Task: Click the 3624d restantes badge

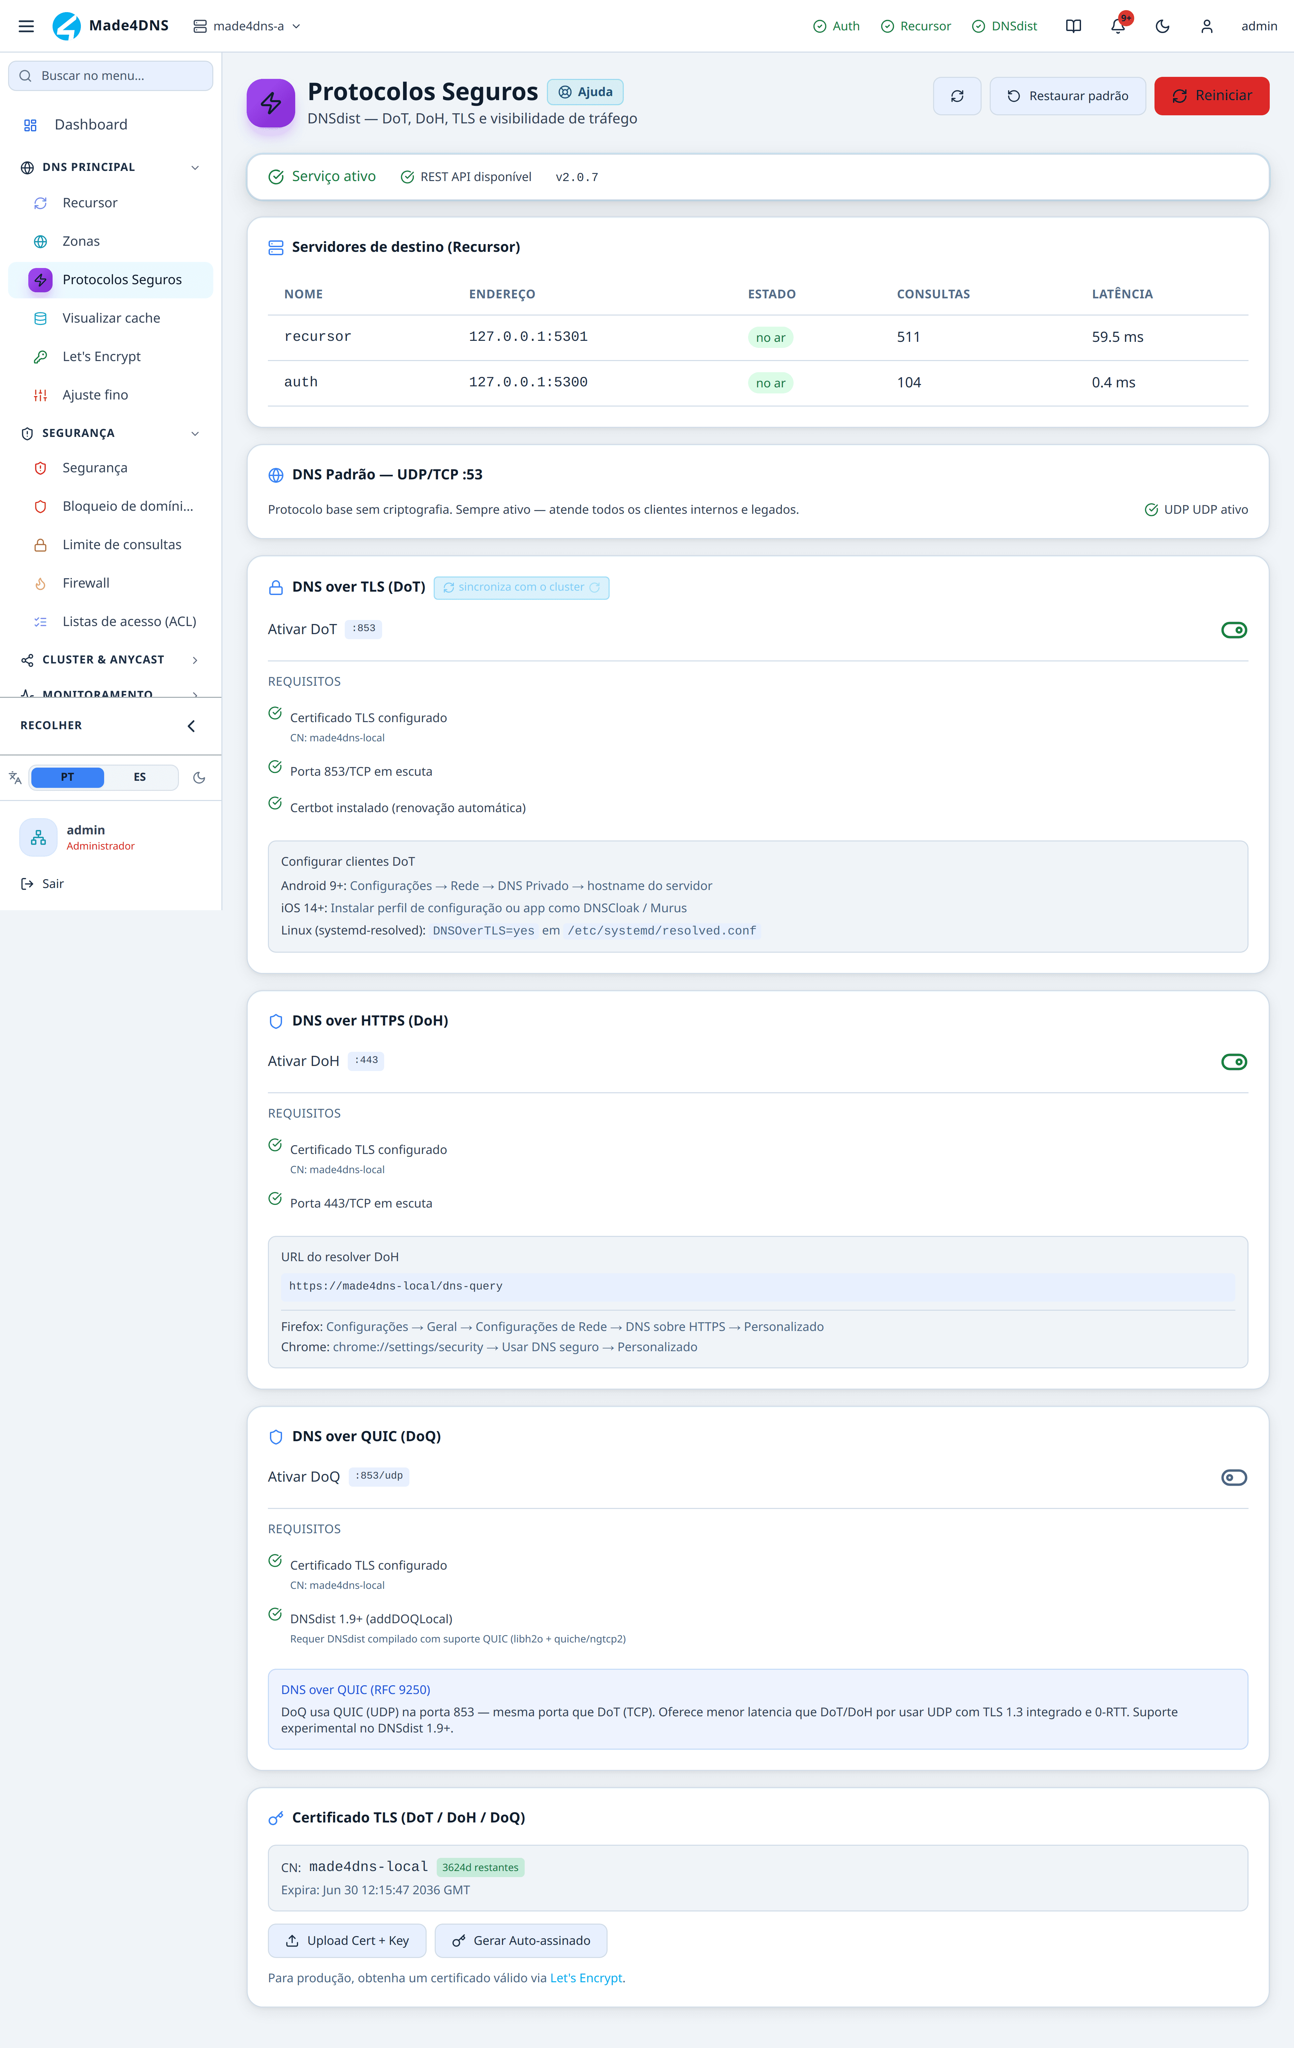Action: point(480,1868)
